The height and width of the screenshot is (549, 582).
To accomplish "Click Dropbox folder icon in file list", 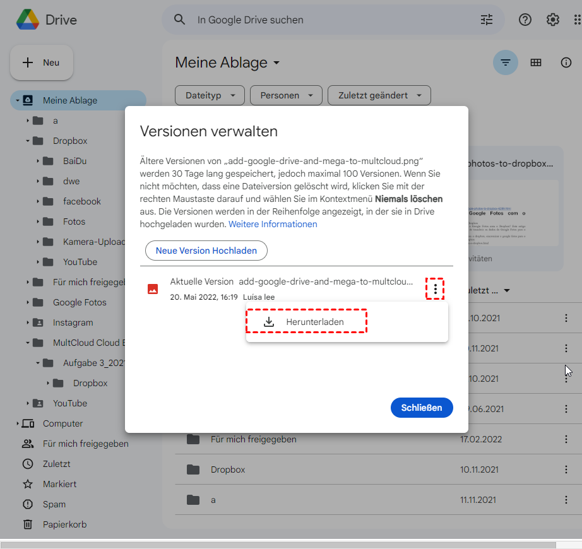I will point(193,469).
